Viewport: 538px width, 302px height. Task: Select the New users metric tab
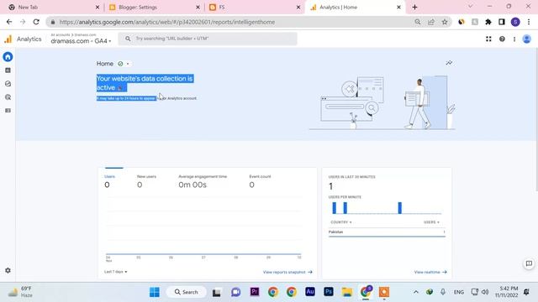146,181
